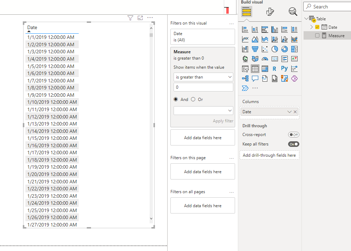Select the Or radio button
The width and height of the screenshot is (351, 251).
point(193,99)
